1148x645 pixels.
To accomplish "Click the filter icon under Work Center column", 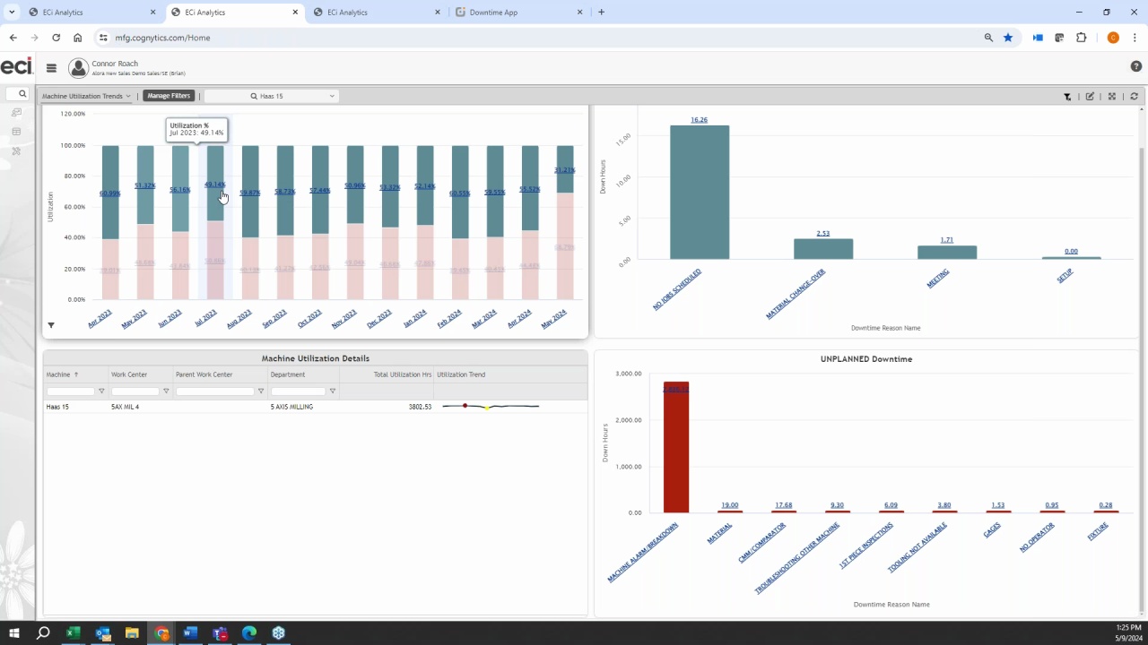I will click(166, 391).
